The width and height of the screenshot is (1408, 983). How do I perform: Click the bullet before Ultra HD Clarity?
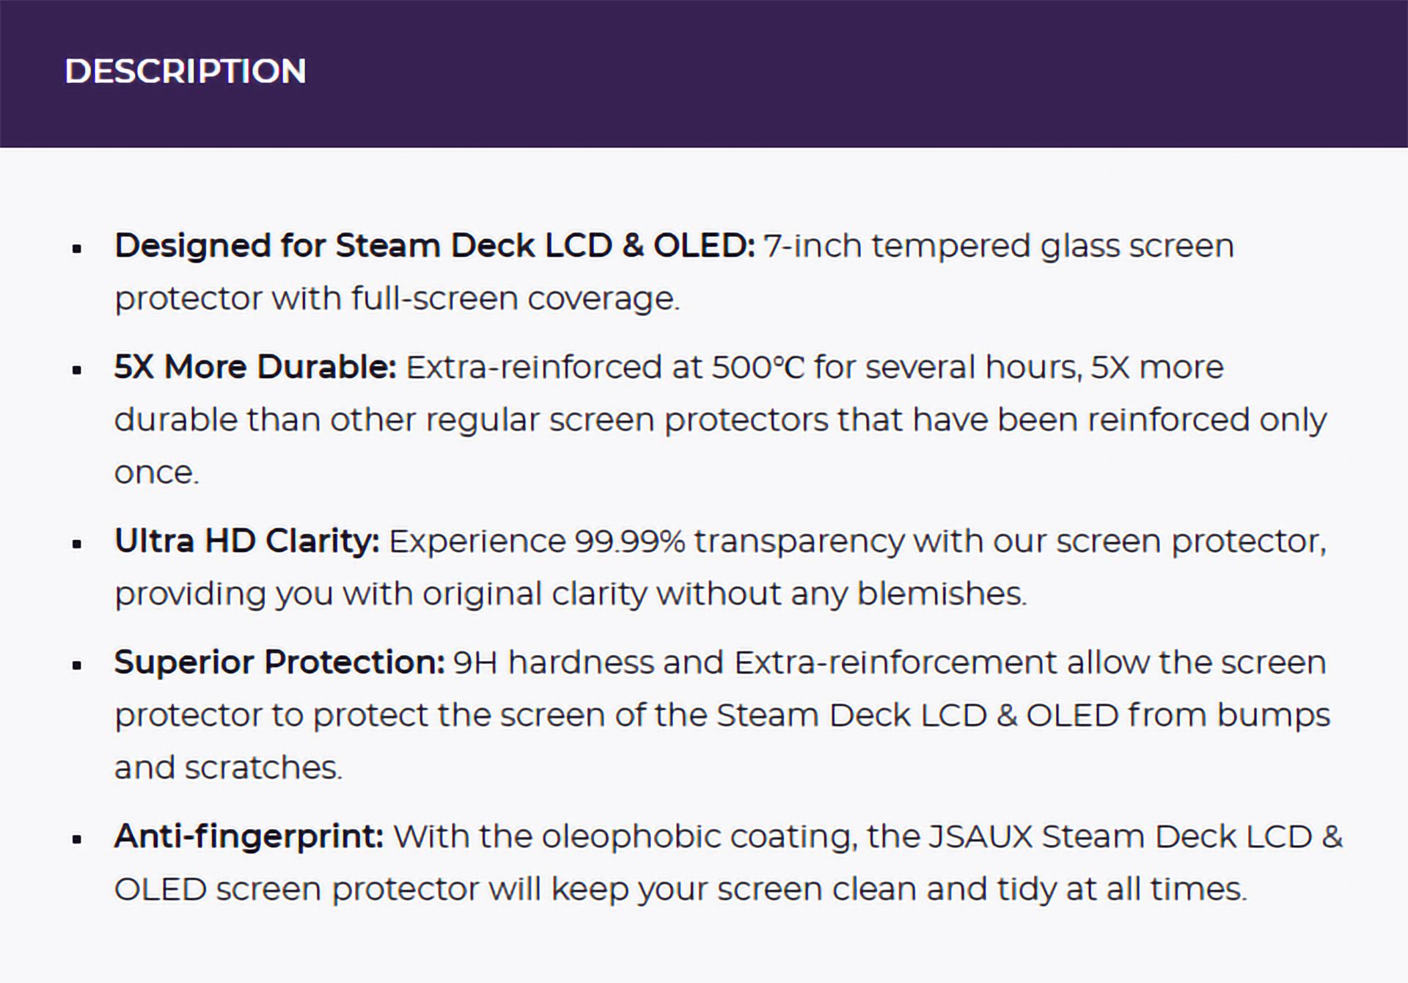(x=77, y=544)
